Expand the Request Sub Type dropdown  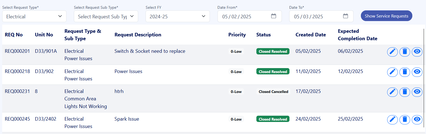click(x=106, y=16)
